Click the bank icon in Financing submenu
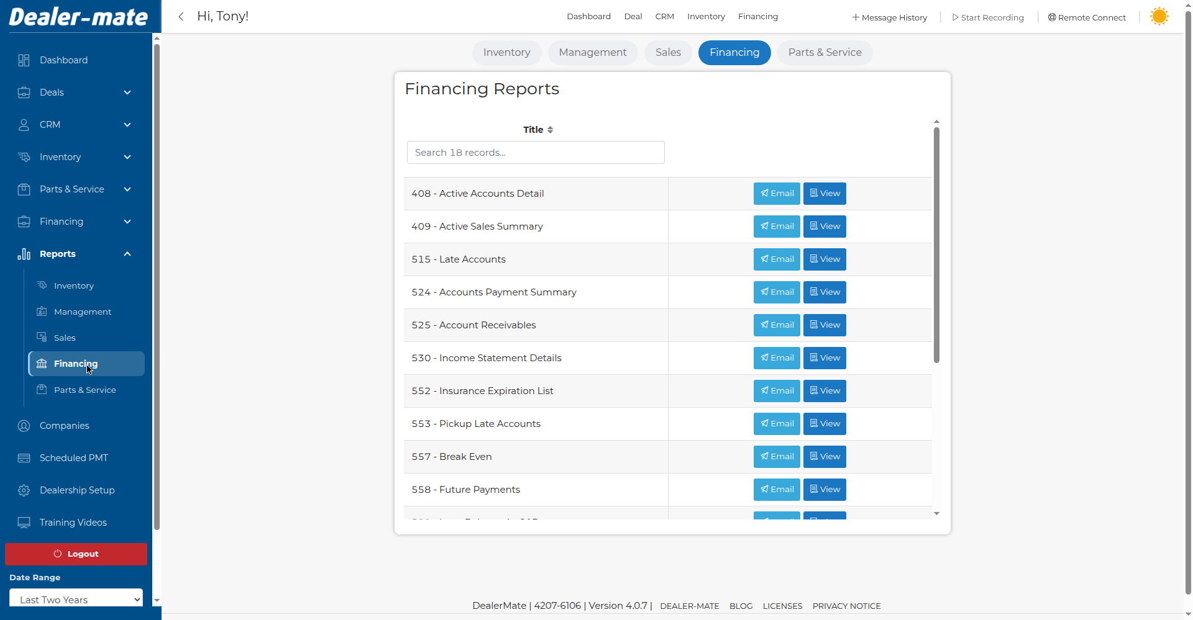The image size is (1193, 620). 42,364
